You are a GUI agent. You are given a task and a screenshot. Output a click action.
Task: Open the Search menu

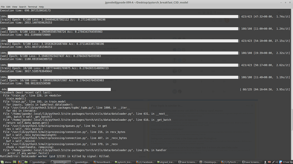click(x=22, y=7)
